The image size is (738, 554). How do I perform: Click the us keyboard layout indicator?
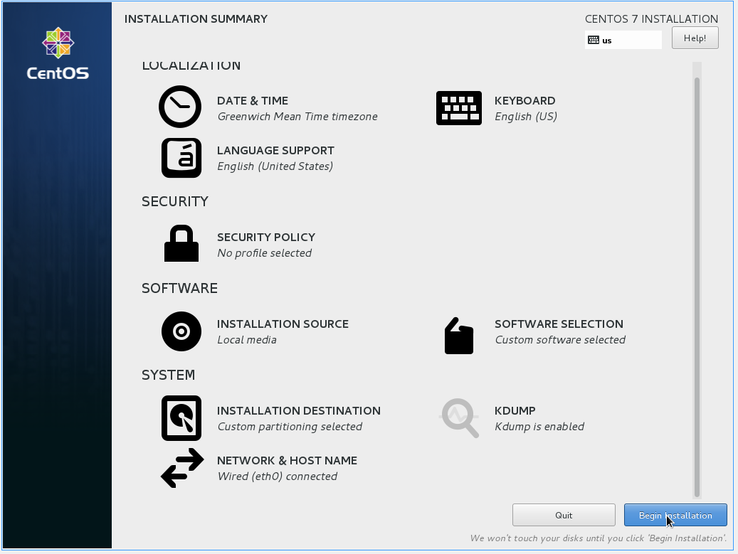tap(623, 41)
